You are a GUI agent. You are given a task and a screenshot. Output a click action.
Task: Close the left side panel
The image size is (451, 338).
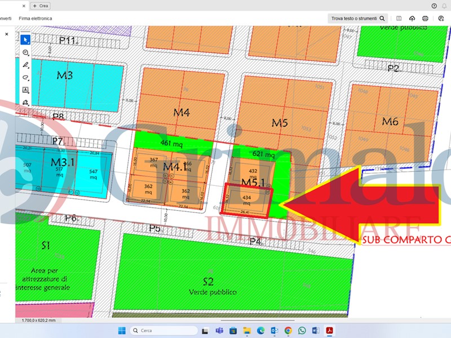pos(7,34)
